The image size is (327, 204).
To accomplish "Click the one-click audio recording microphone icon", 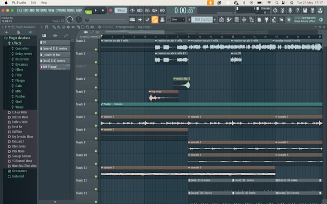I will click(290, 10).
